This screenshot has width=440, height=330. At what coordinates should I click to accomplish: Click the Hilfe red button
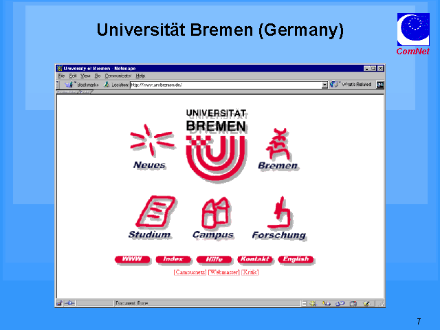tap(214, 259)
